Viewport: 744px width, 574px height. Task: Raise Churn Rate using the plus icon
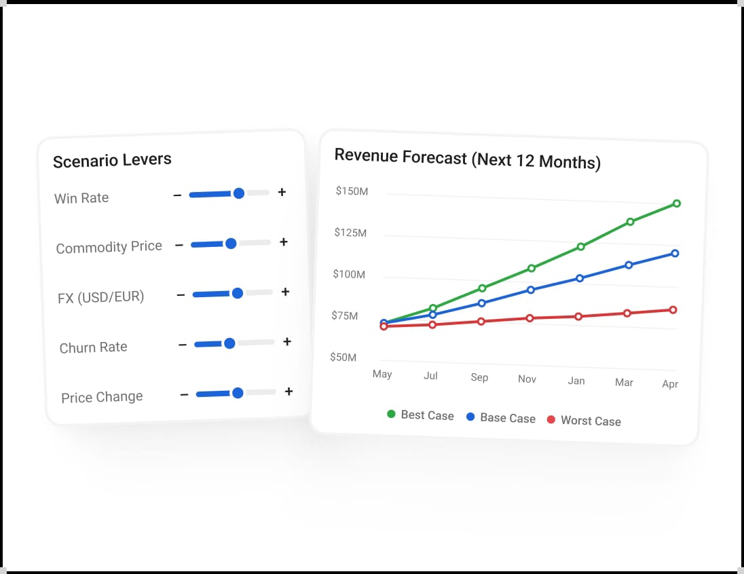point(287,341)
